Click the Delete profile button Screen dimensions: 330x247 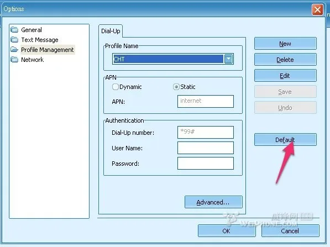coord(285,60)
